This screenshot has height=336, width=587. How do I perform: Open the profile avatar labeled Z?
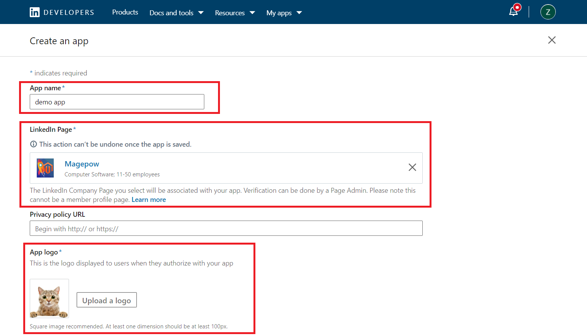tap(548, 12)
